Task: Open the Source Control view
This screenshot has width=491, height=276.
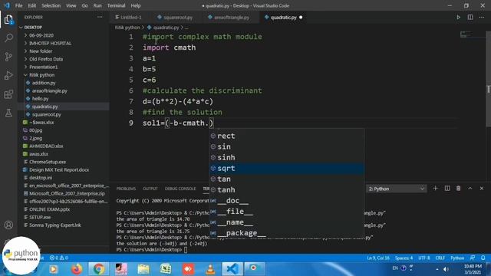Action: [x=8, y=57]
